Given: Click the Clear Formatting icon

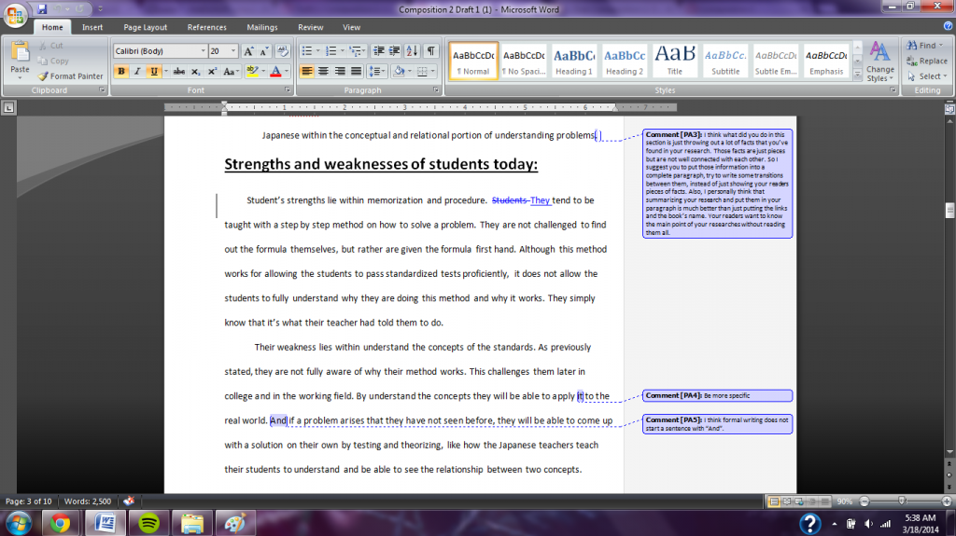Looking at the screenshot, I should click(x=284, y=51).
